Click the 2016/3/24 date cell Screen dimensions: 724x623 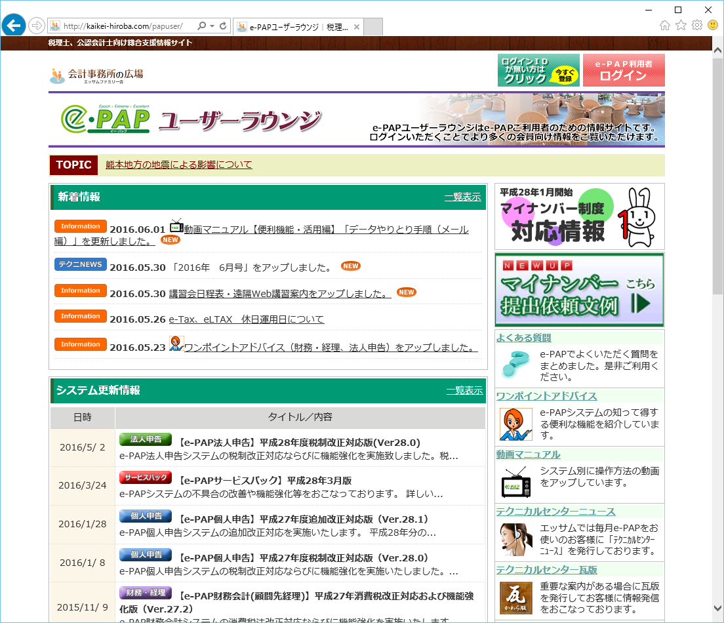83,485
